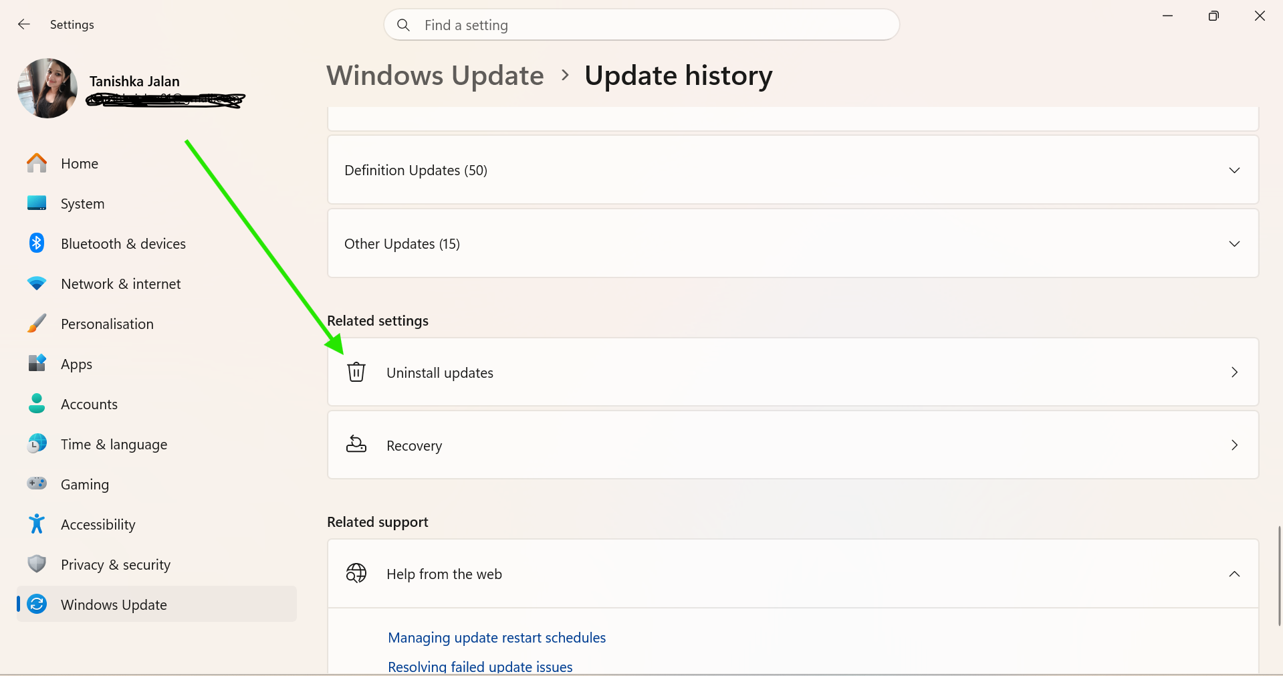
Task: Click the Recovery label
Action: click(x=414, y=445)
